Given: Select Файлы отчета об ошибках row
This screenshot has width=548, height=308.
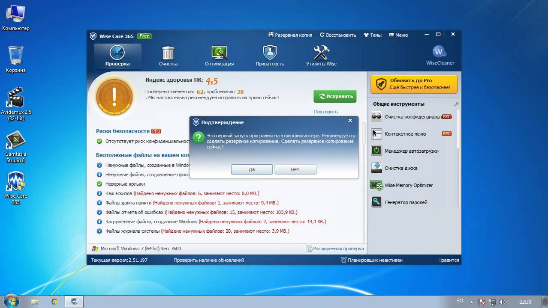Looking at the screenshot, I should (197, 212).
